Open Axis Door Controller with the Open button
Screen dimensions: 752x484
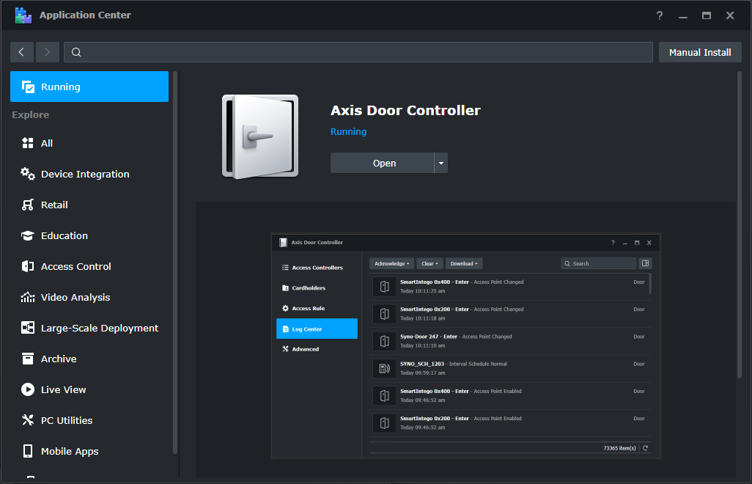[383, 163]
